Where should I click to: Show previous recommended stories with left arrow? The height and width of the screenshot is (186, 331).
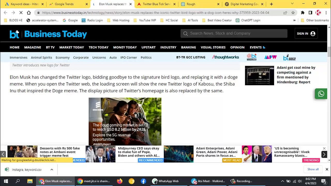[3, 154]
